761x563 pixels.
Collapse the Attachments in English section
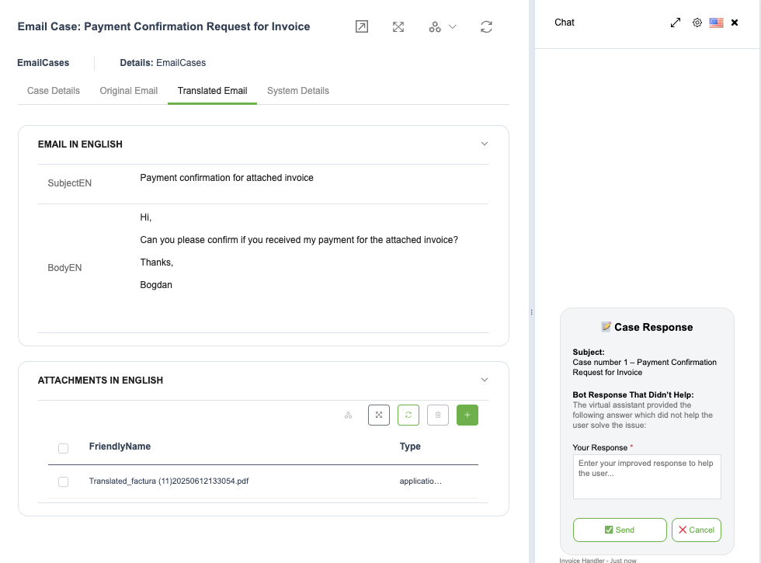click(485, 380)
